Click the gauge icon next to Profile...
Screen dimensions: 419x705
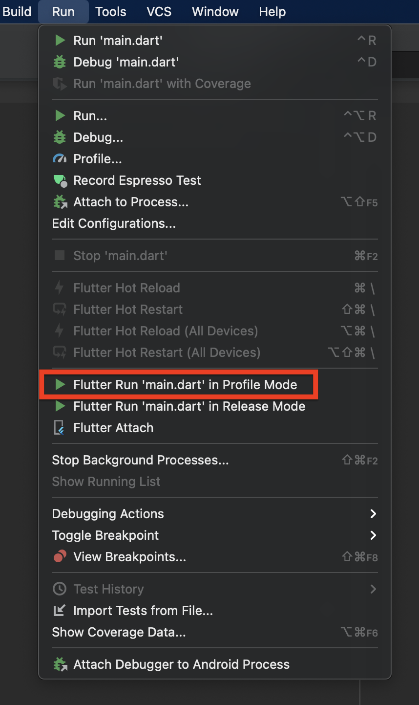[x=60, y=159]
